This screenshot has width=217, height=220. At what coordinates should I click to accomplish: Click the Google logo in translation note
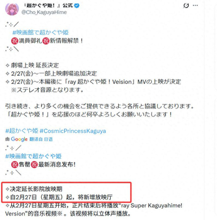(19, 139)
